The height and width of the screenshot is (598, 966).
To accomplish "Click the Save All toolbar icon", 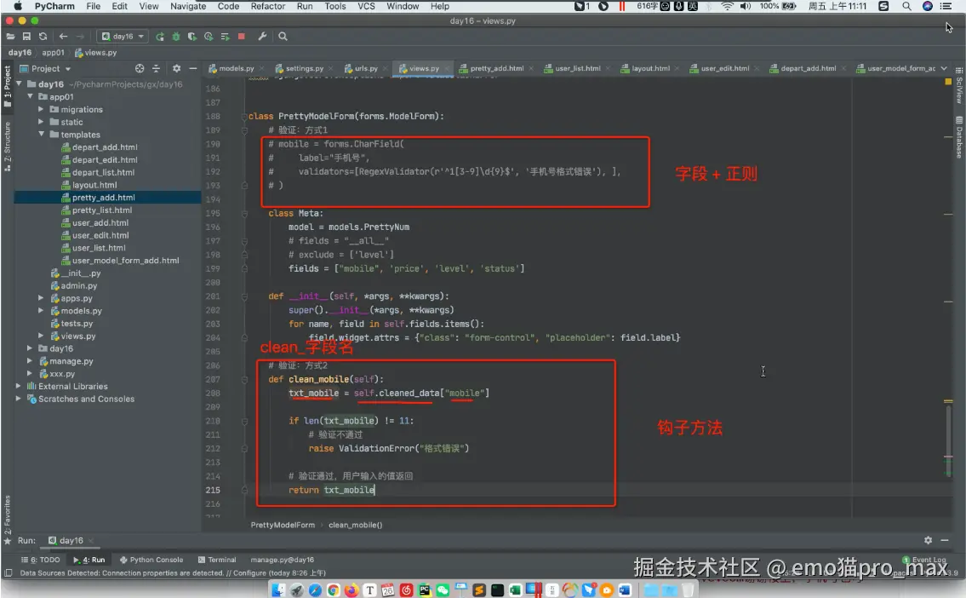I will pos(26,37).
